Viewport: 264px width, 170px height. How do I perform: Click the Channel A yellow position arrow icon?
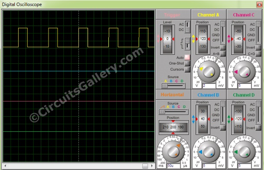(x=193, y=39)
